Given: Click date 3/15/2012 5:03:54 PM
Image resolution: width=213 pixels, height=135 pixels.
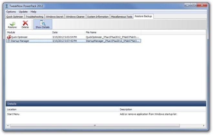Looking at the screenshot, I should pos(65,37).
